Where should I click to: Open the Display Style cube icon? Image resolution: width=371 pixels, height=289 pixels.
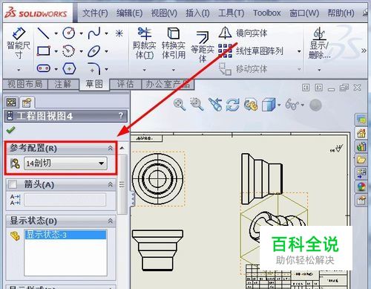269,105
